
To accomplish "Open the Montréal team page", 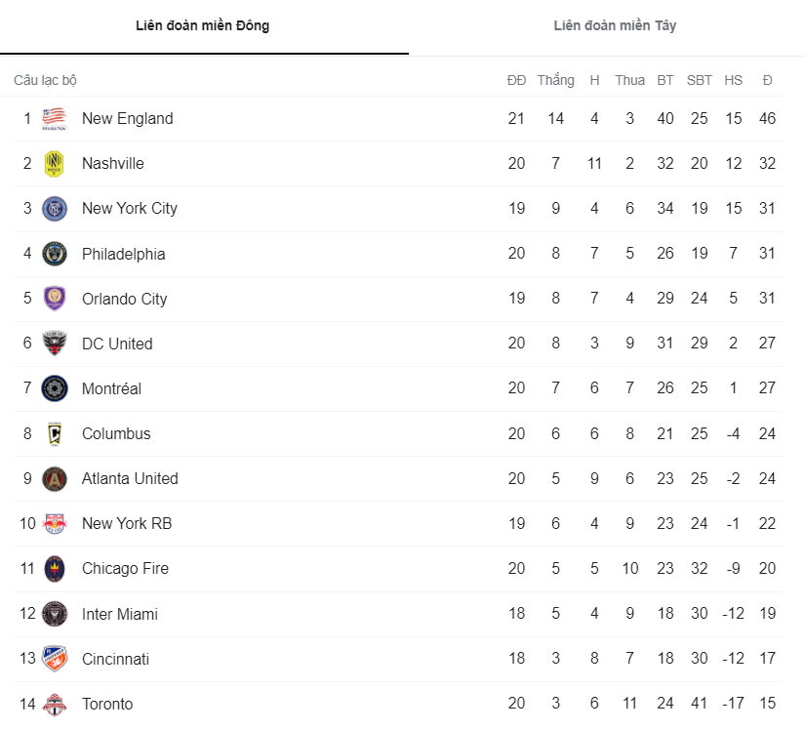I will (111, 388).
